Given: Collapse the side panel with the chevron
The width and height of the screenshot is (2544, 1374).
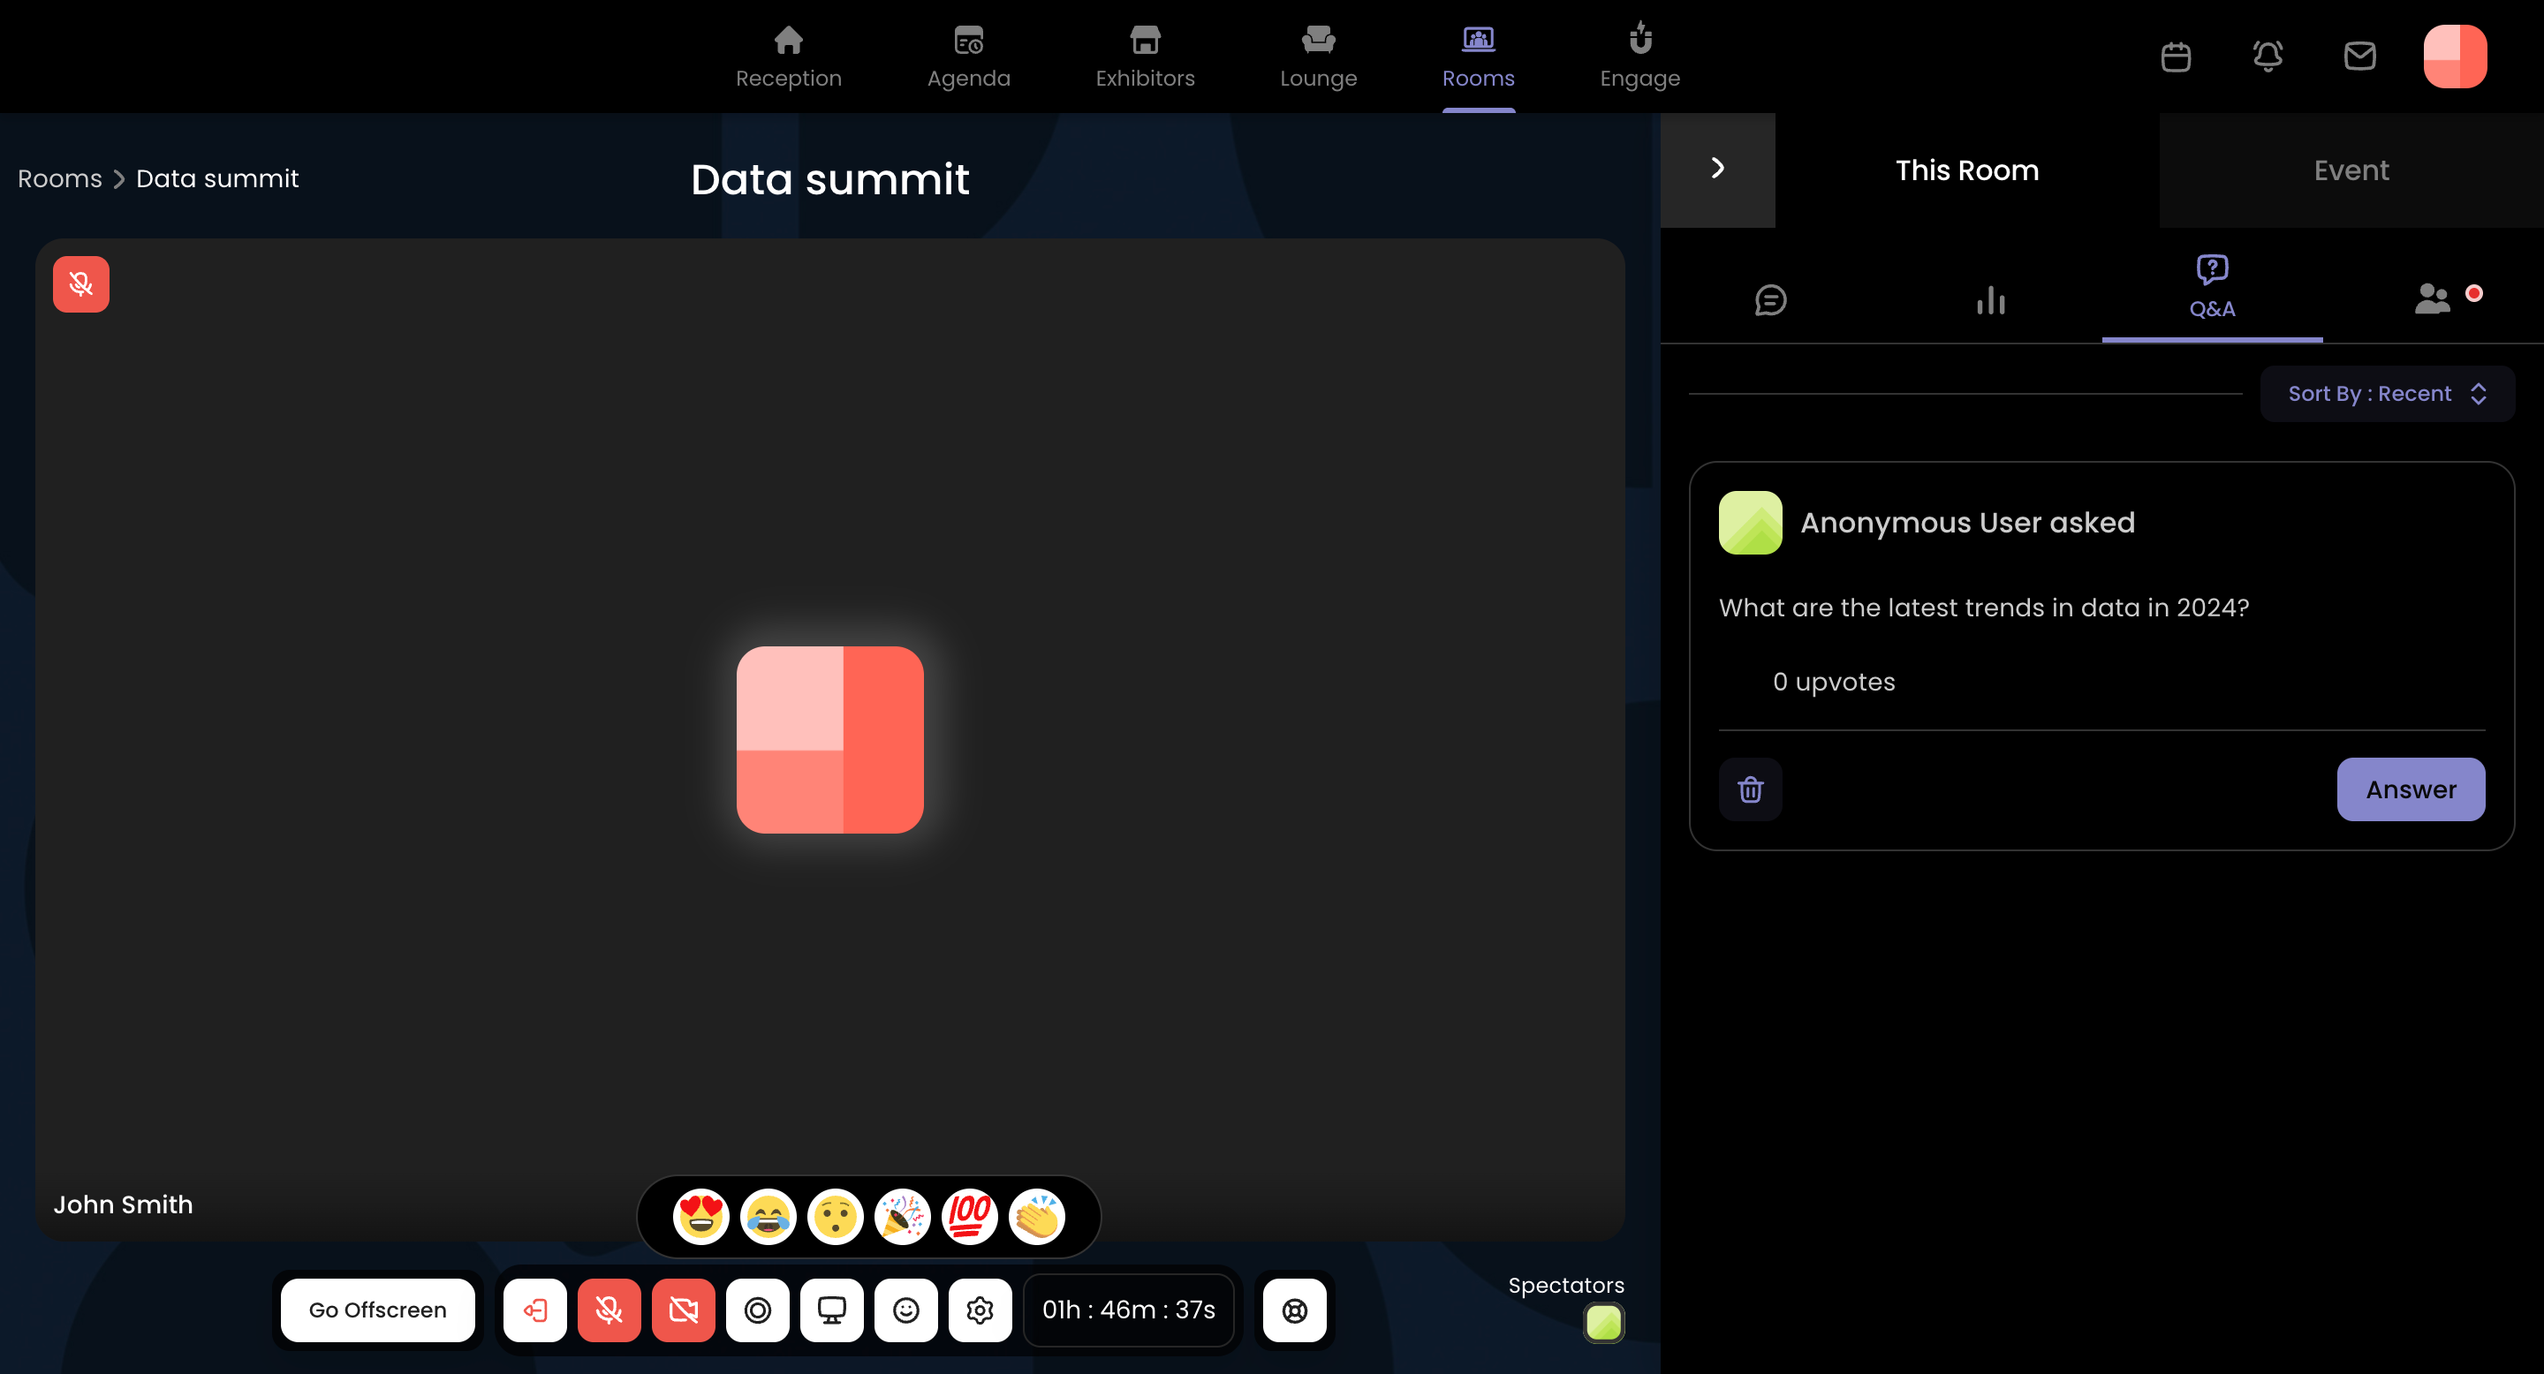Looking at the screenshot, I should (1717, 169).
